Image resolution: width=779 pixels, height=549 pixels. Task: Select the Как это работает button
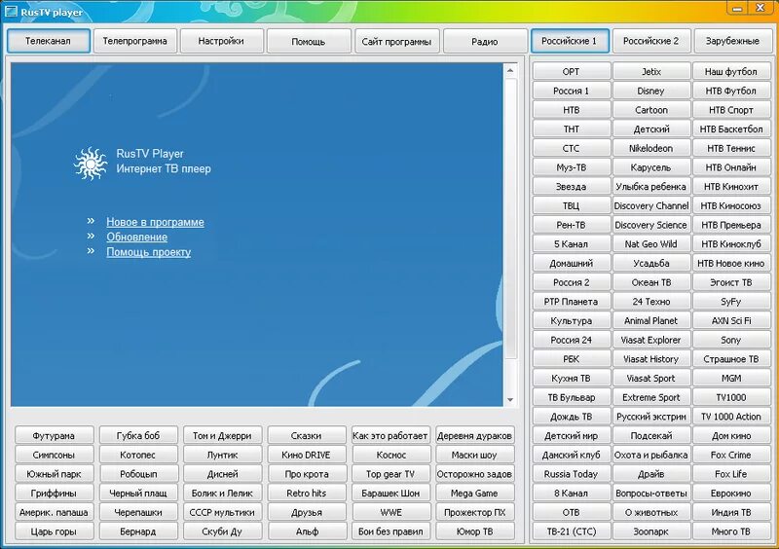coord(390,436)
